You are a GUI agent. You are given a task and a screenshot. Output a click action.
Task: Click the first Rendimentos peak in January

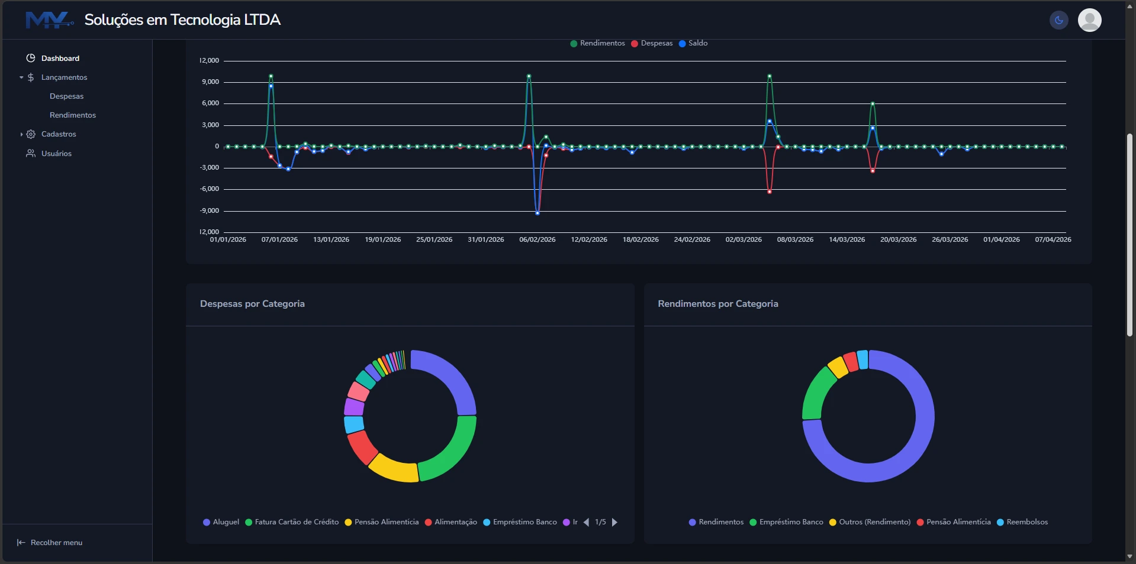click(271, 76)
